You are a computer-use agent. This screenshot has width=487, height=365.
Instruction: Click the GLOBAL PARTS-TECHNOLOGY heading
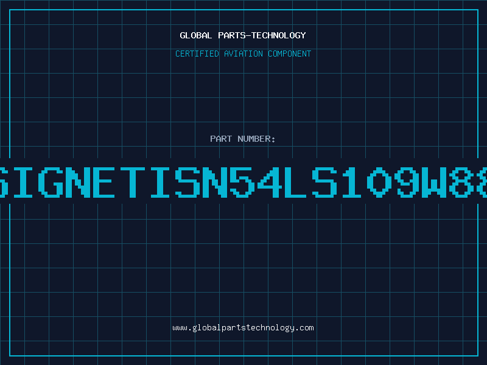point(243,35)
